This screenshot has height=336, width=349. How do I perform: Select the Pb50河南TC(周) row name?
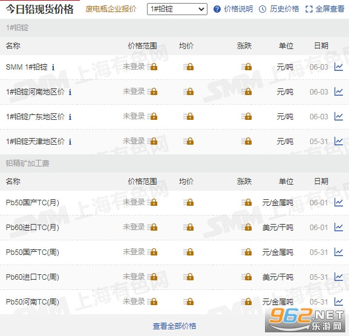pos(33,301)
